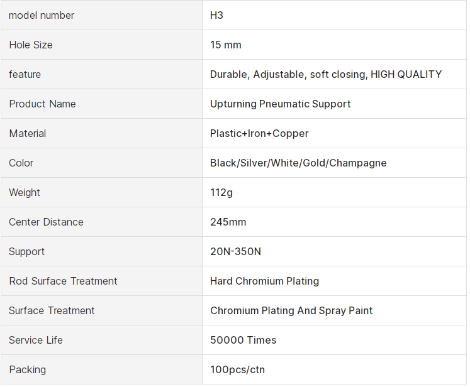Click the 'Product Name' label

point(42,104)
